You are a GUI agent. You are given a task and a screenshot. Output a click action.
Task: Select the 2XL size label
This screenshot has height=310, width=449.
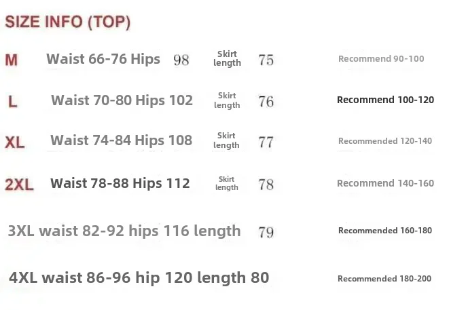[19, 185]
